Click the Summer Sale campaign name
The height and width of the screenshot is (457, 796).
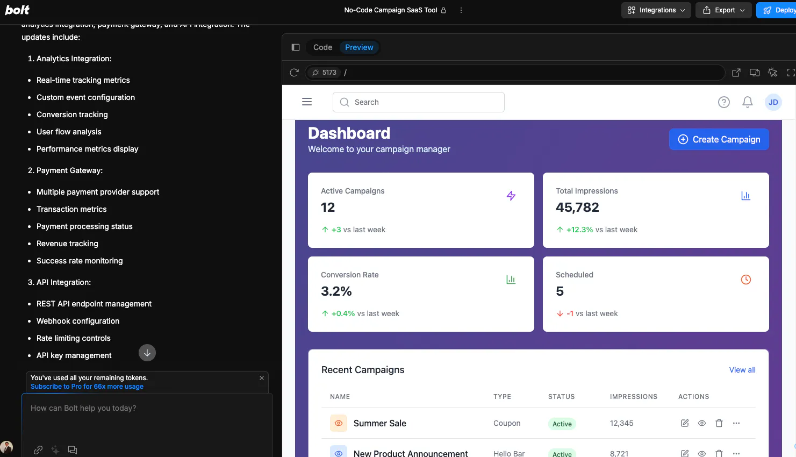pyautogui.click(x=380, y=423)
